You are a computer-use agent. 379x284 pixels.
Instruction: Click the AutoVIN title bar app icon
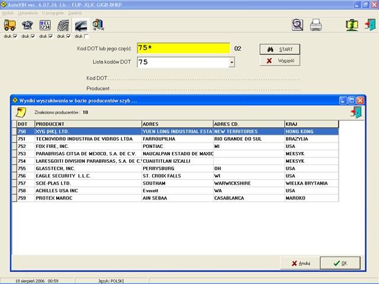pyautogui.click(x=4, y=4)
